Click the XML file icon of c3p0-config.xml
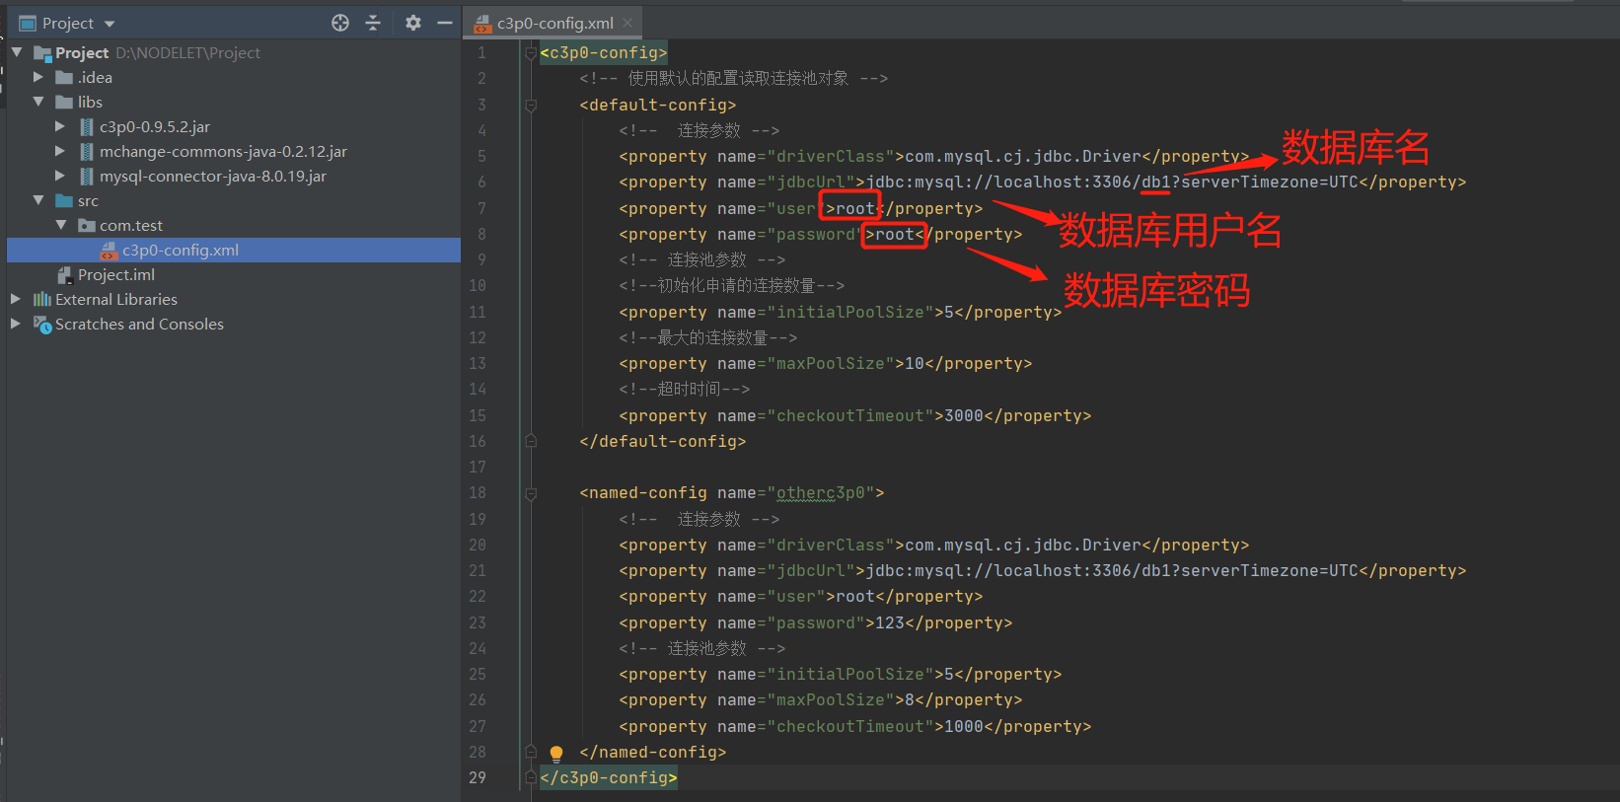This screenshot has height=802, width=1620. click(x=110, y=251)
